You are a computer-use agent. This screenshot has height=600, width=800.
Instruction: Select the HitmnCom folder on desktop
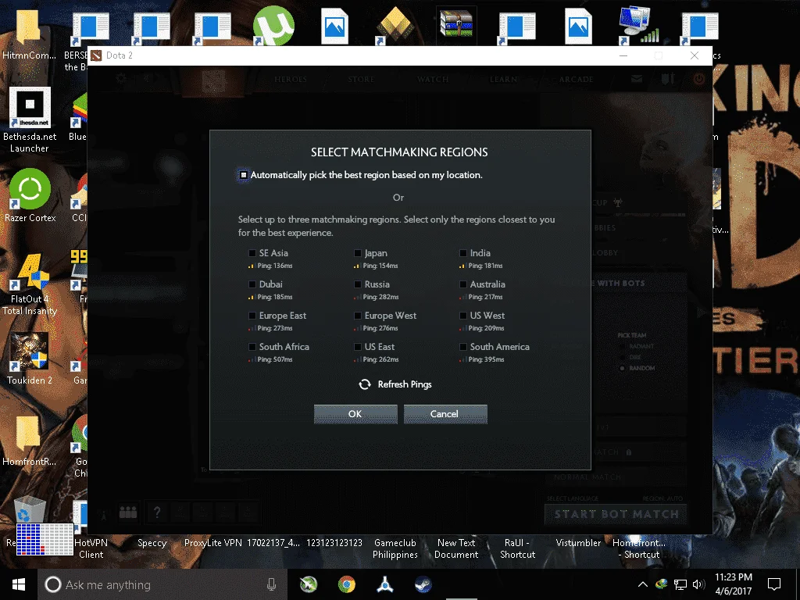pos(29,33)
